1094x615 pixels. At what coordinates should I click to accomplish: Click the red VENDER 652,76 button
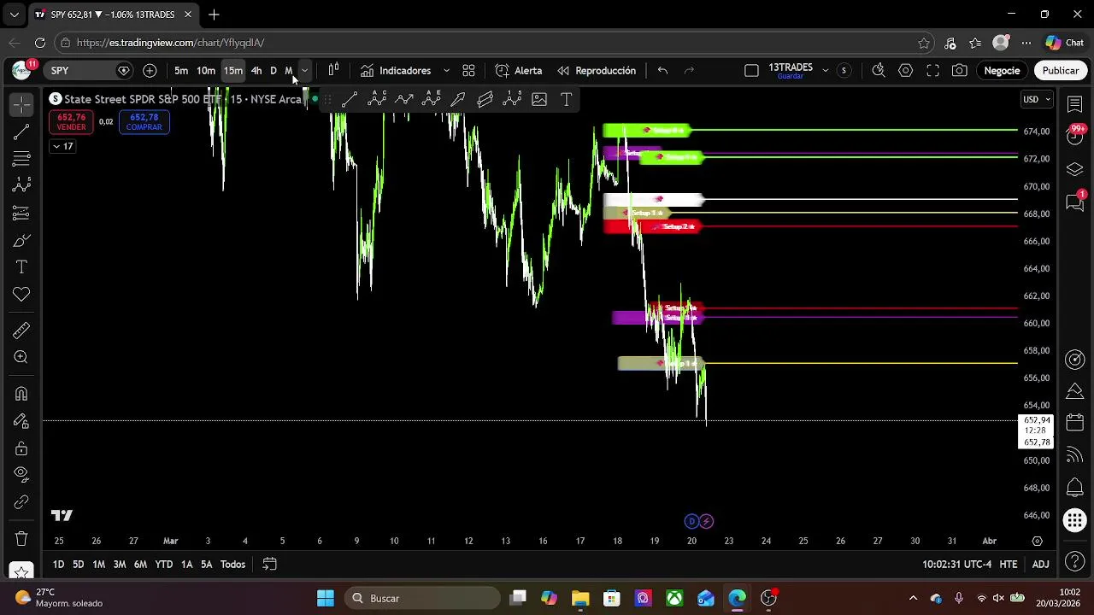coord(71,122)
